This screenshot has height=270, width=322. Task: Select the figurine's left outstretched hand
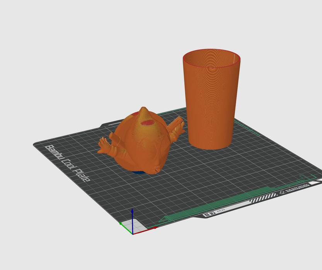(x=104, y=146)
